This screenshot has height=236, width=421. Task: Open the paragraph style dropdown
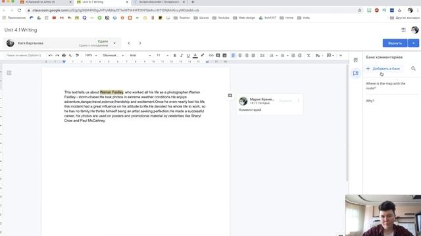(x=113, y=55)
